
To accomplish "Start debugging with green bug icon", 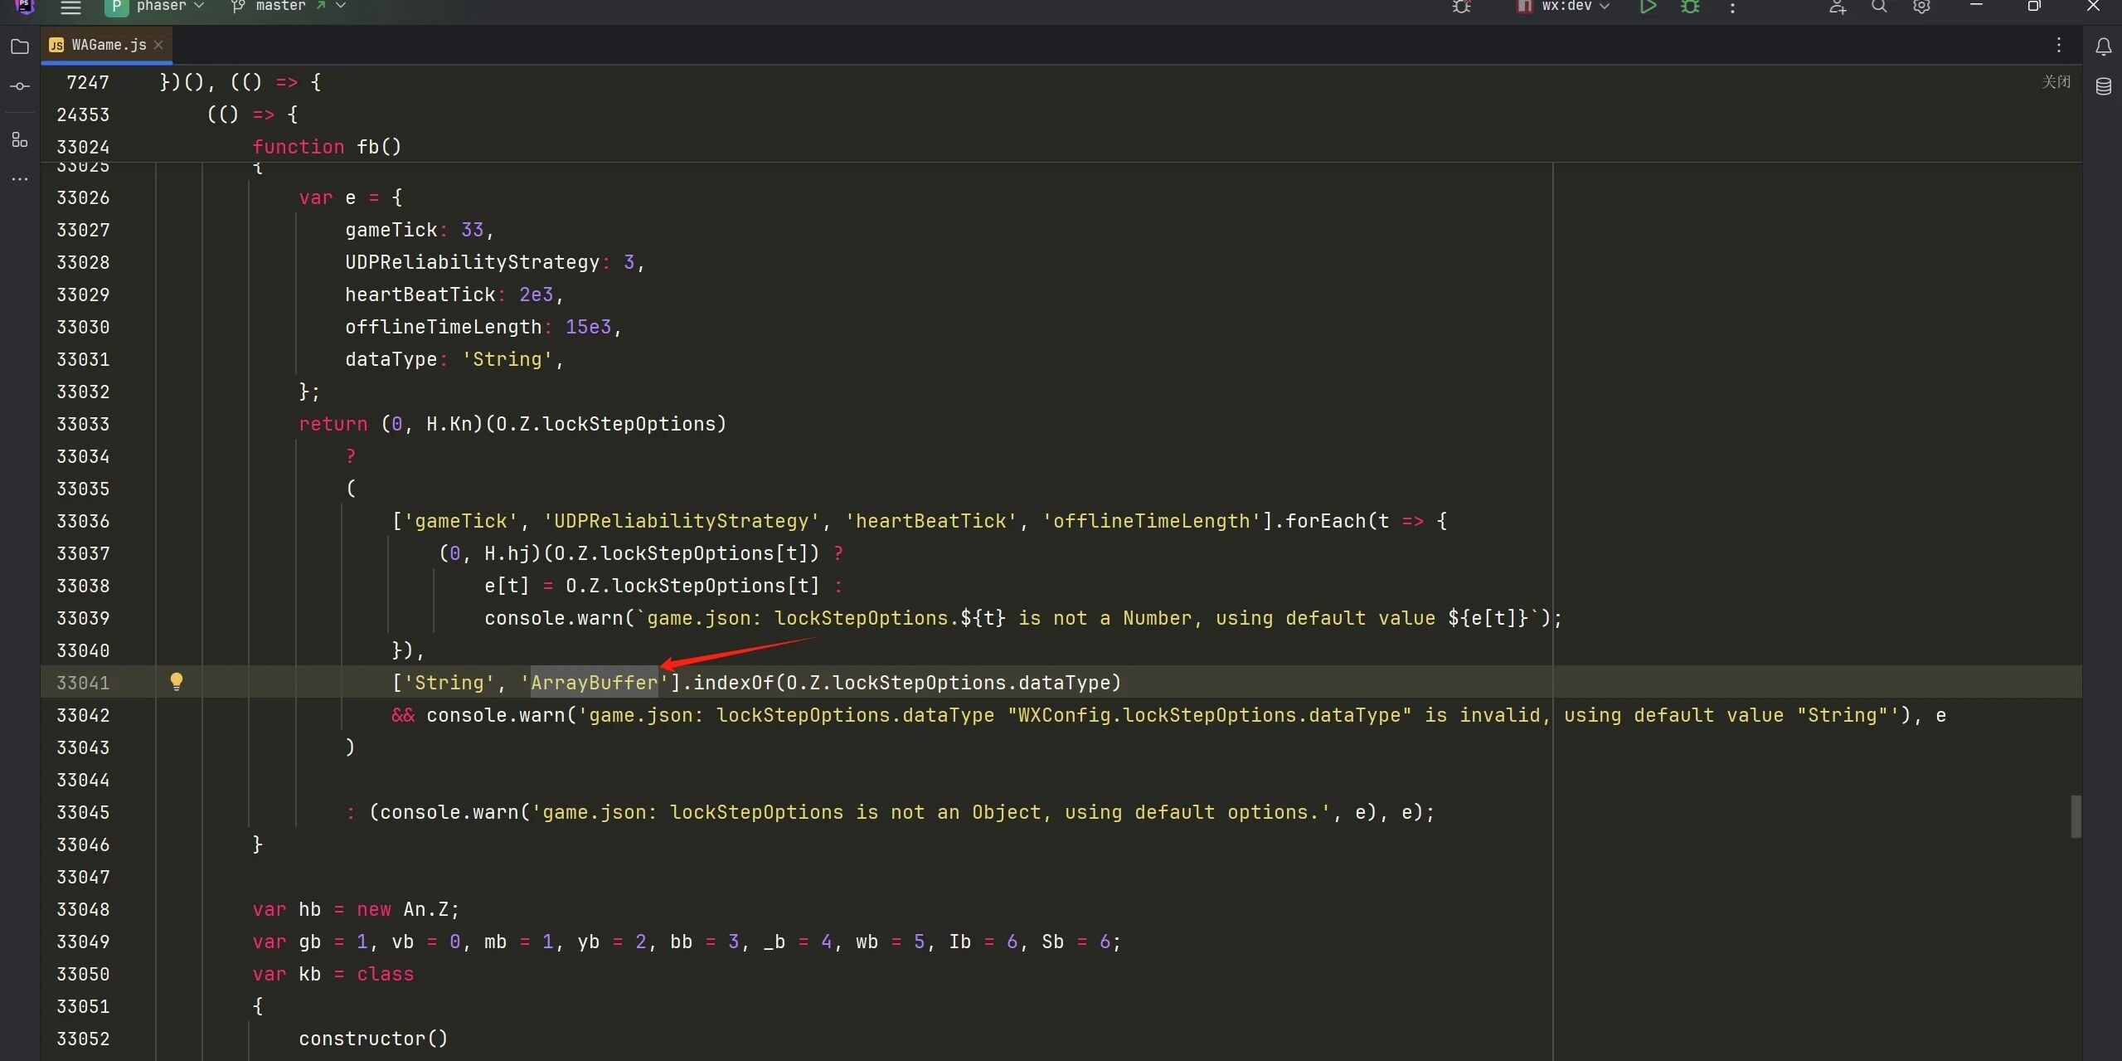I will [x=1690, y=7].
